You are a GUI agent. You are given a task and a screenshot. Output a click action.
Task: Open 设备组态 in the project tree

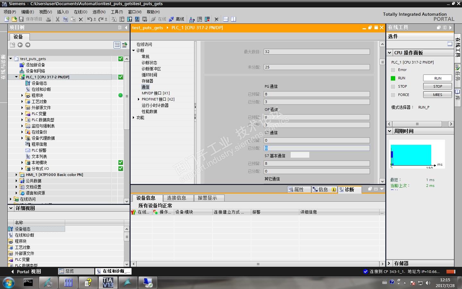[x=39, y=83]
